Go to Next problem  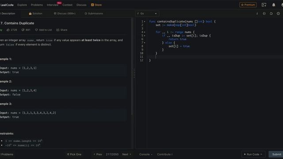(126, 154)
